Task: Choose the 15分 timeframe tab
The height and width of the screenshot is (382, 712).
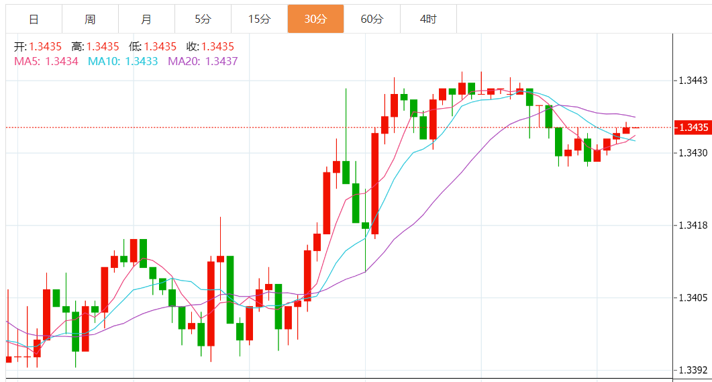Action: coord(259,19)
